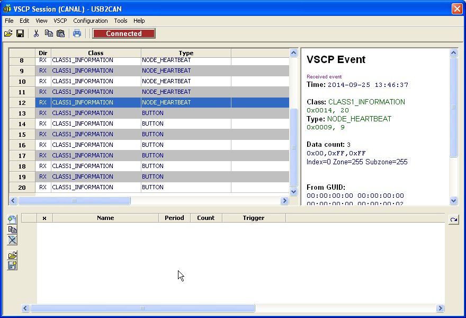
Task: Click the Cut scissors toolbar icon
Action: pos(36,33)
